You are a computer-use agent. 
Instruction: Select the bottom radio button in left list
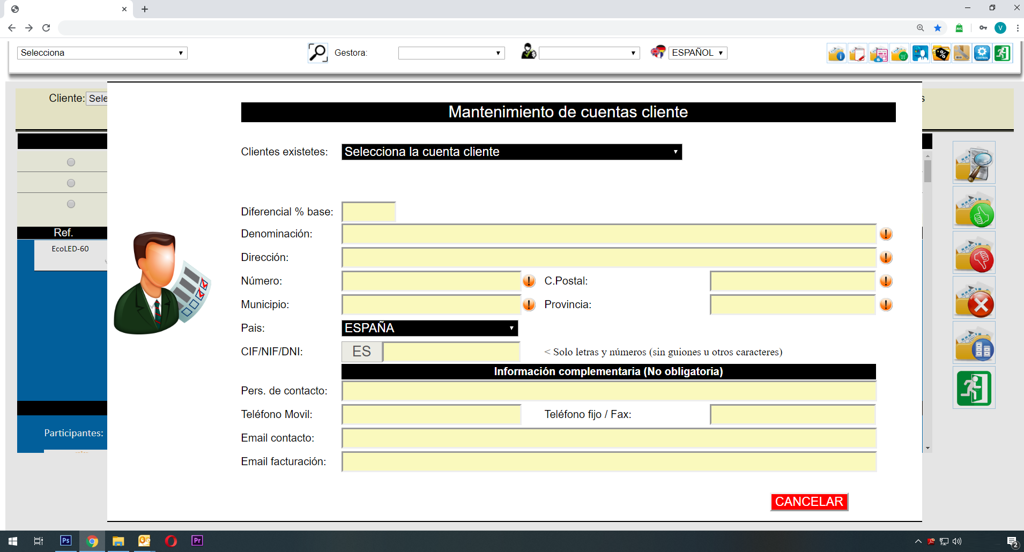click(71, 204)
